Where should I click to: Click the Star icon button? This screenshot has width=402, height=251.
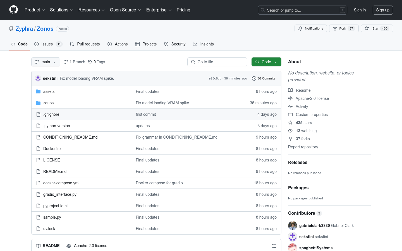pos(377,28)
